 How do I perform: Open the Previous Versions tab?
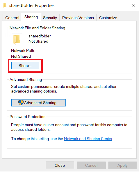coord(78,18)
